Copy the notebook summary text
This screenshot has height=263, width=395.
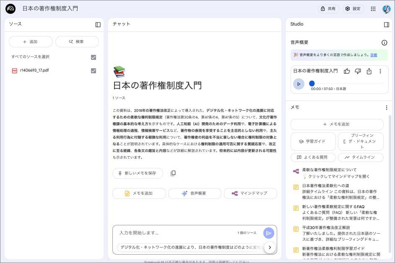pos(173,173)
